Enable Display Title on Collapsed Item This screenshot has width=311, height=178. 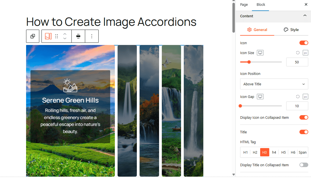(304, 165)
